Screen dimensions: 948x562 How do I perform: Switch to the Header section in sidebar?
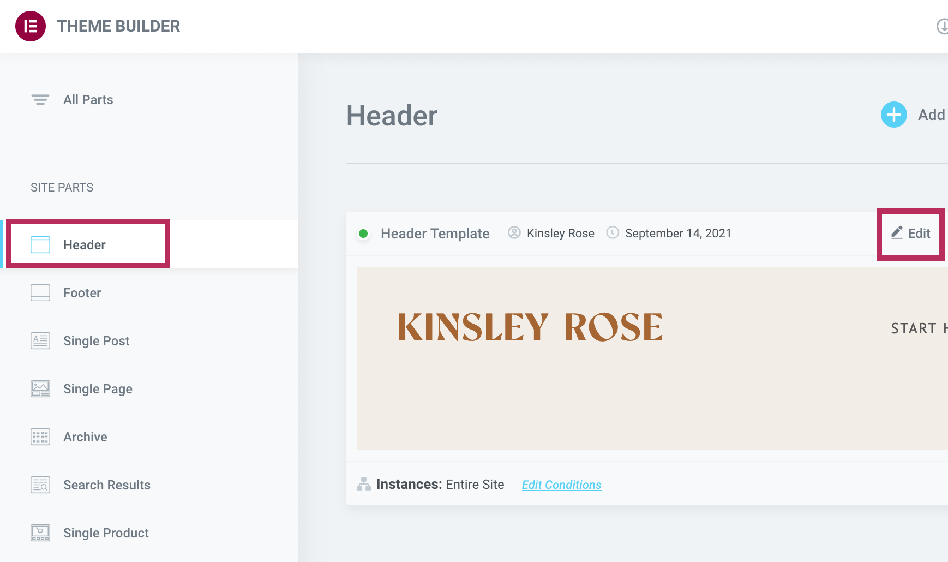pos(85,244)
